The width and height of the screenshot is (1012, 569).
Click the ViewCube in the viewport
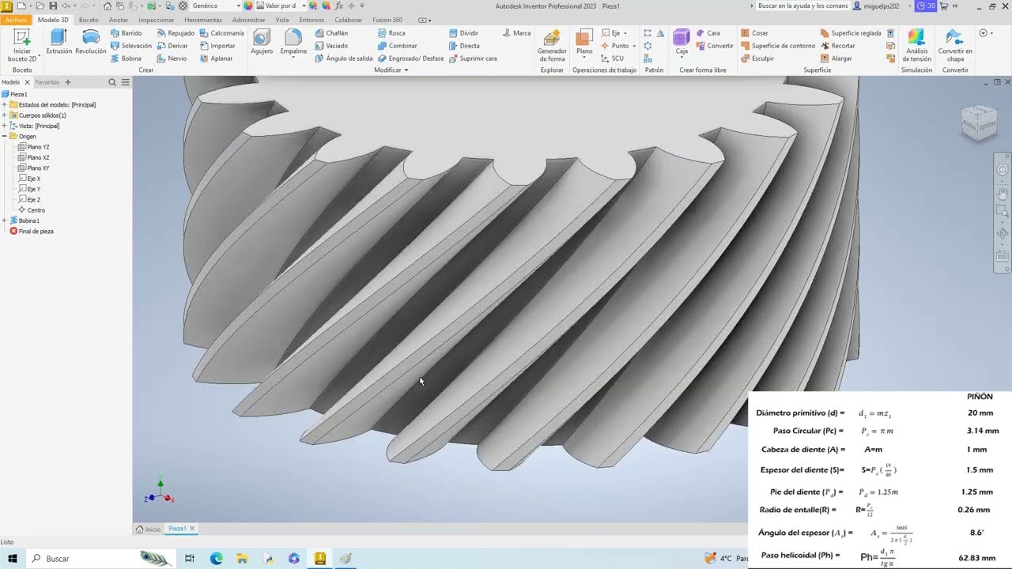pos(978,122)
